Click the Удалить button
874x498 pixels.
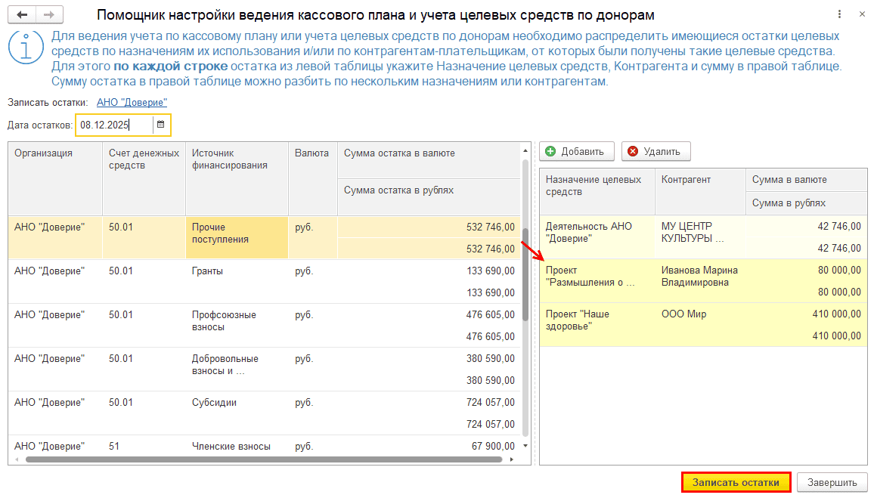pos(655,152)
